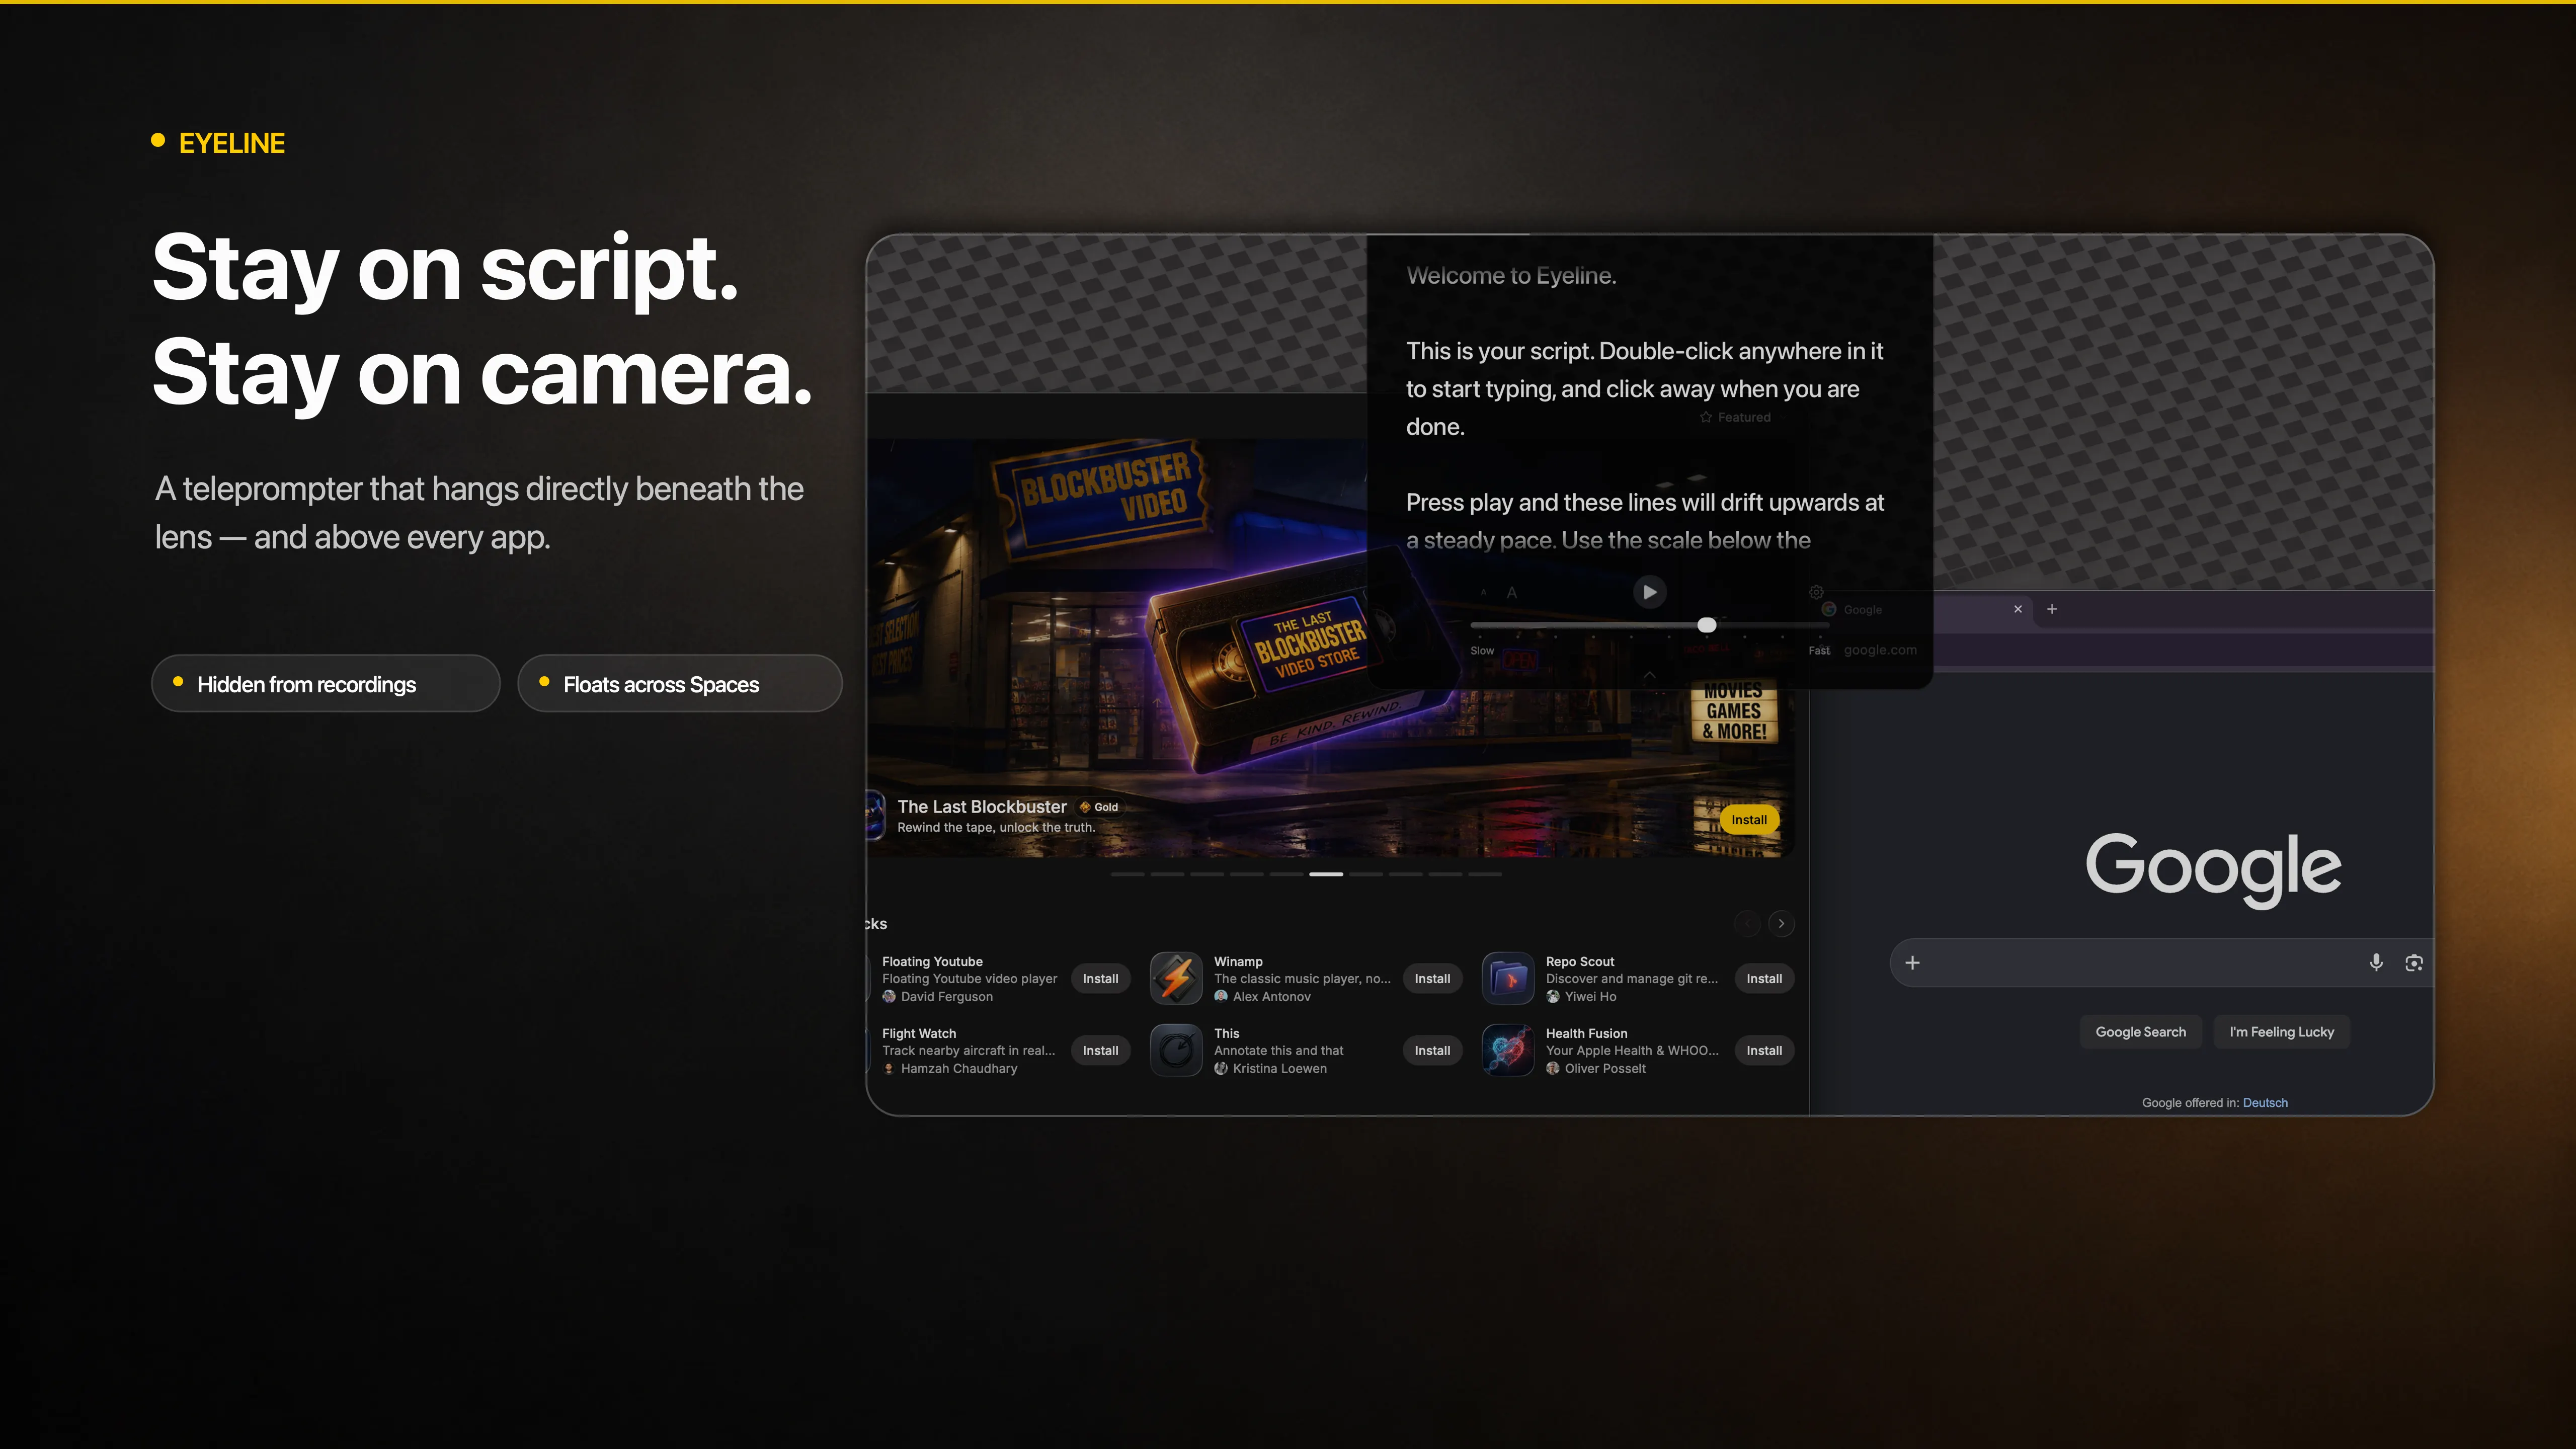Image resolution: width=2576 pixels, height=1449 pixels.
Task: Click the 'Hidden from recordings' pill
Action: pyautogui.click(x=325, y=684)
